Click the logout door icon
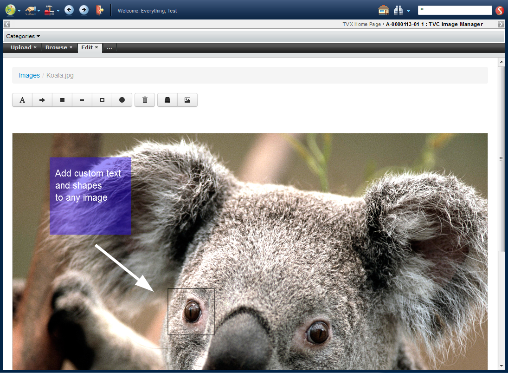Image resolution: width=508 pixels, height=373 pixels. tap(99, 10)
